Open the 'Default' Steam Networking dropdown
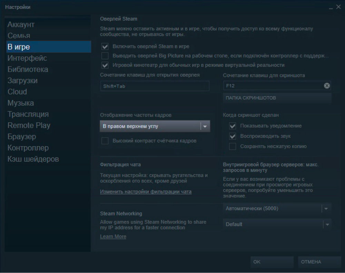This screenshot has height=273, width=345. (277, 224)
